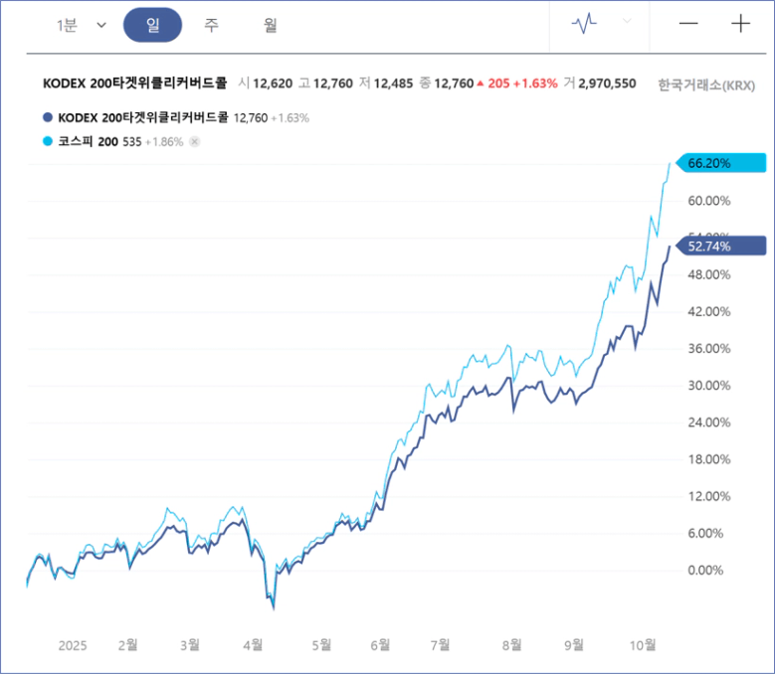Click the dark blue KODEX legend dot
Viewport: 775px width, 674px height.
tap(49, 117)
